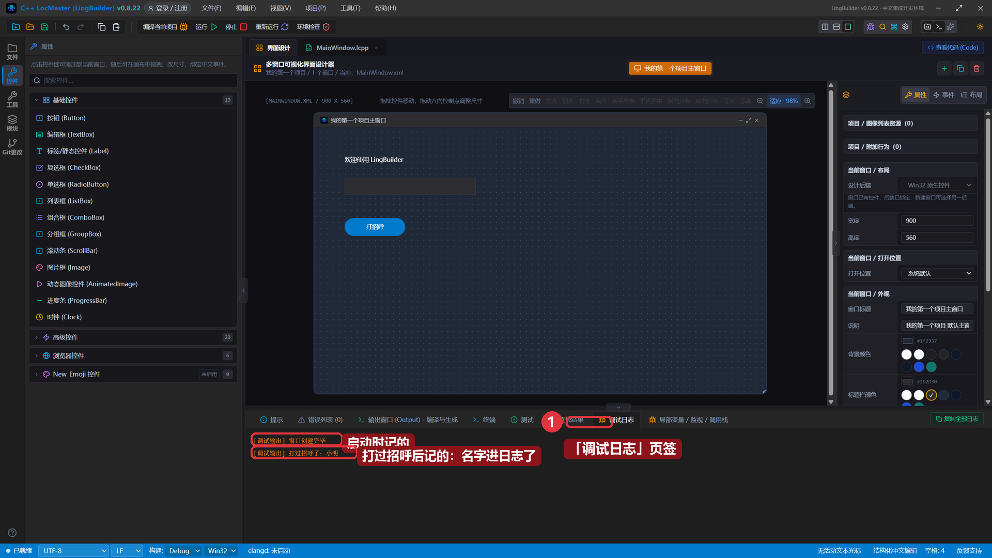Open the 打开位置 系统默认 dropdown
Screen dimensions: 992x558
[937, 273]
